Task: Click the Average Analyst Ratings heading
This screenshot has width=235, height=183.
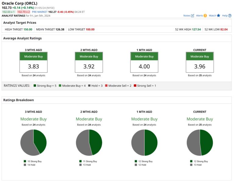Action: (23, 38)
